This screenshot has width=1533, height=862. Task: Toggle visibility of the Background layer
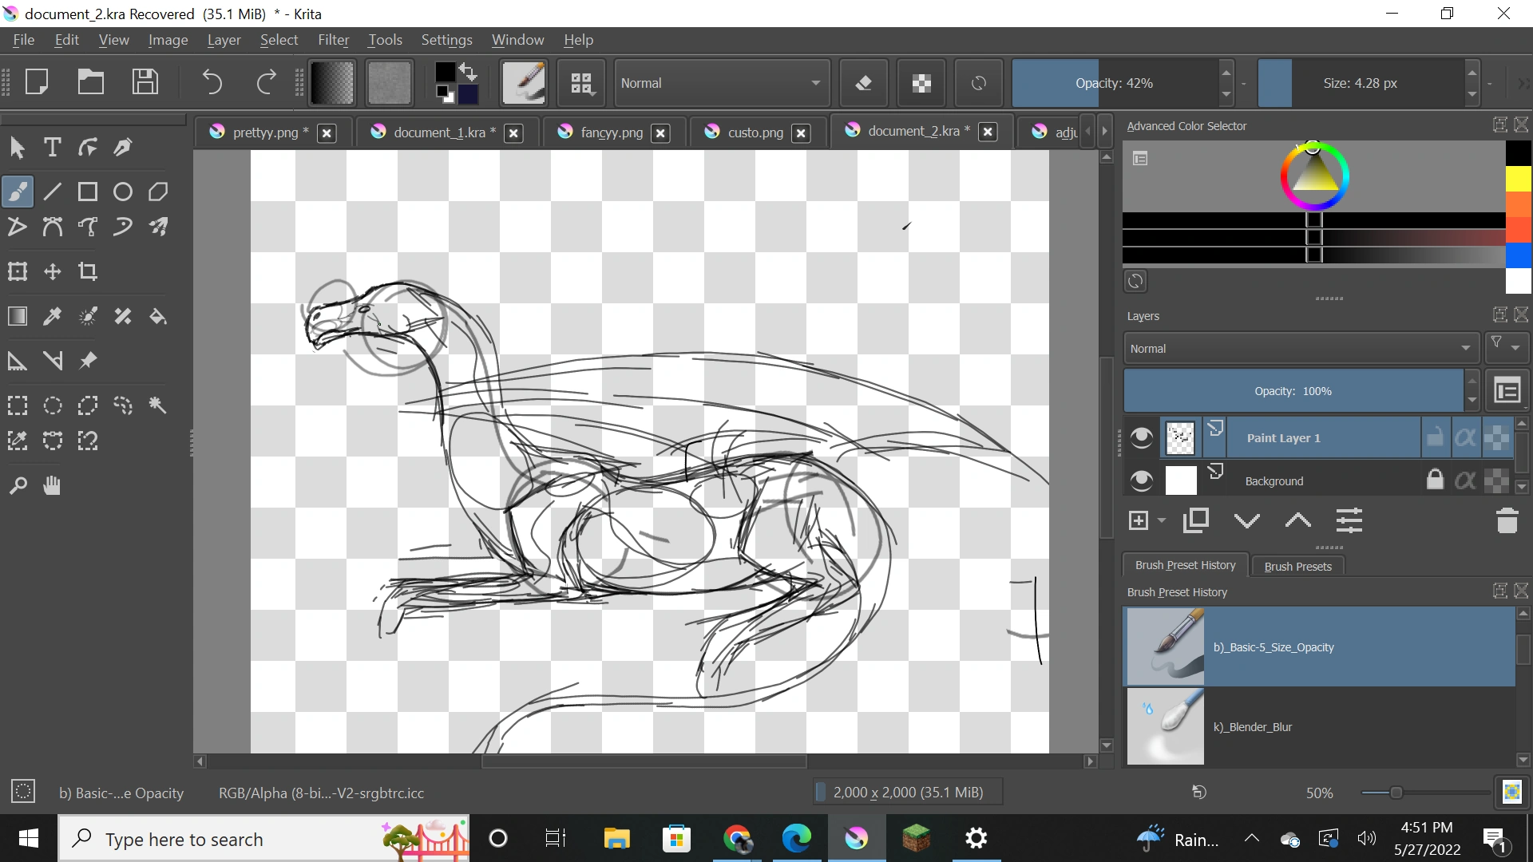click(1141, 480)
